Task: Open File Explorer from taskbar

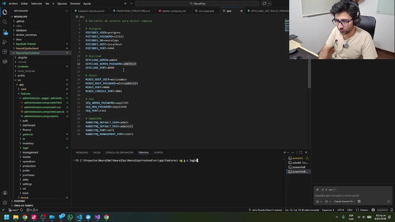Action: pos(16,217)
